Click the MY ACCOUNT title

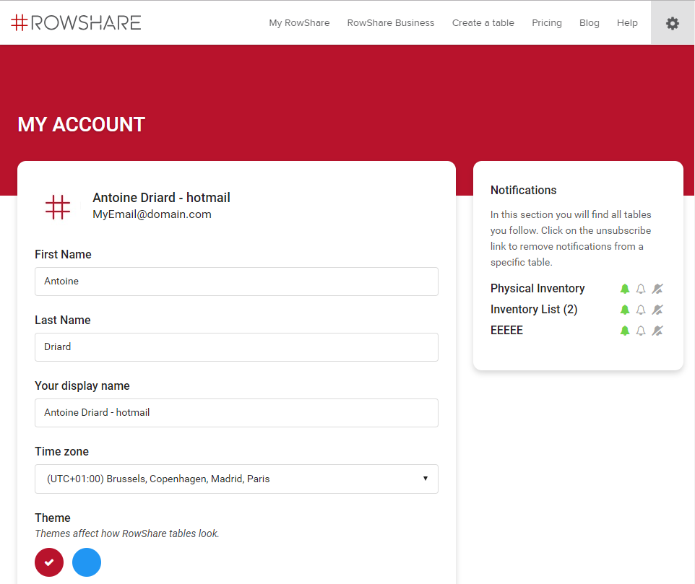(x=82, y=124)
